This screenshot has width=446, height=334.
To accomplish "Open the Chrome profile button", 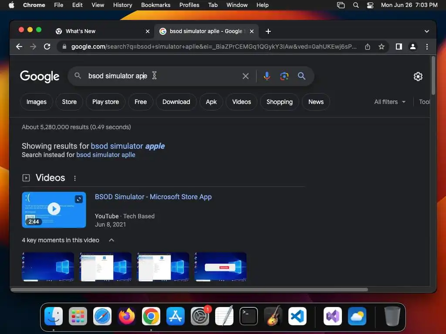I will coord(413,47).
